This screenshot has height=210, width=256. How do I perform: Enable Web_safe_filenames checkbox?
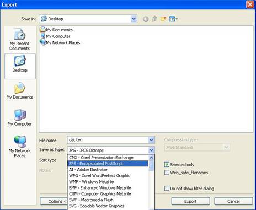pyautogui.click(x=167, y=173)
